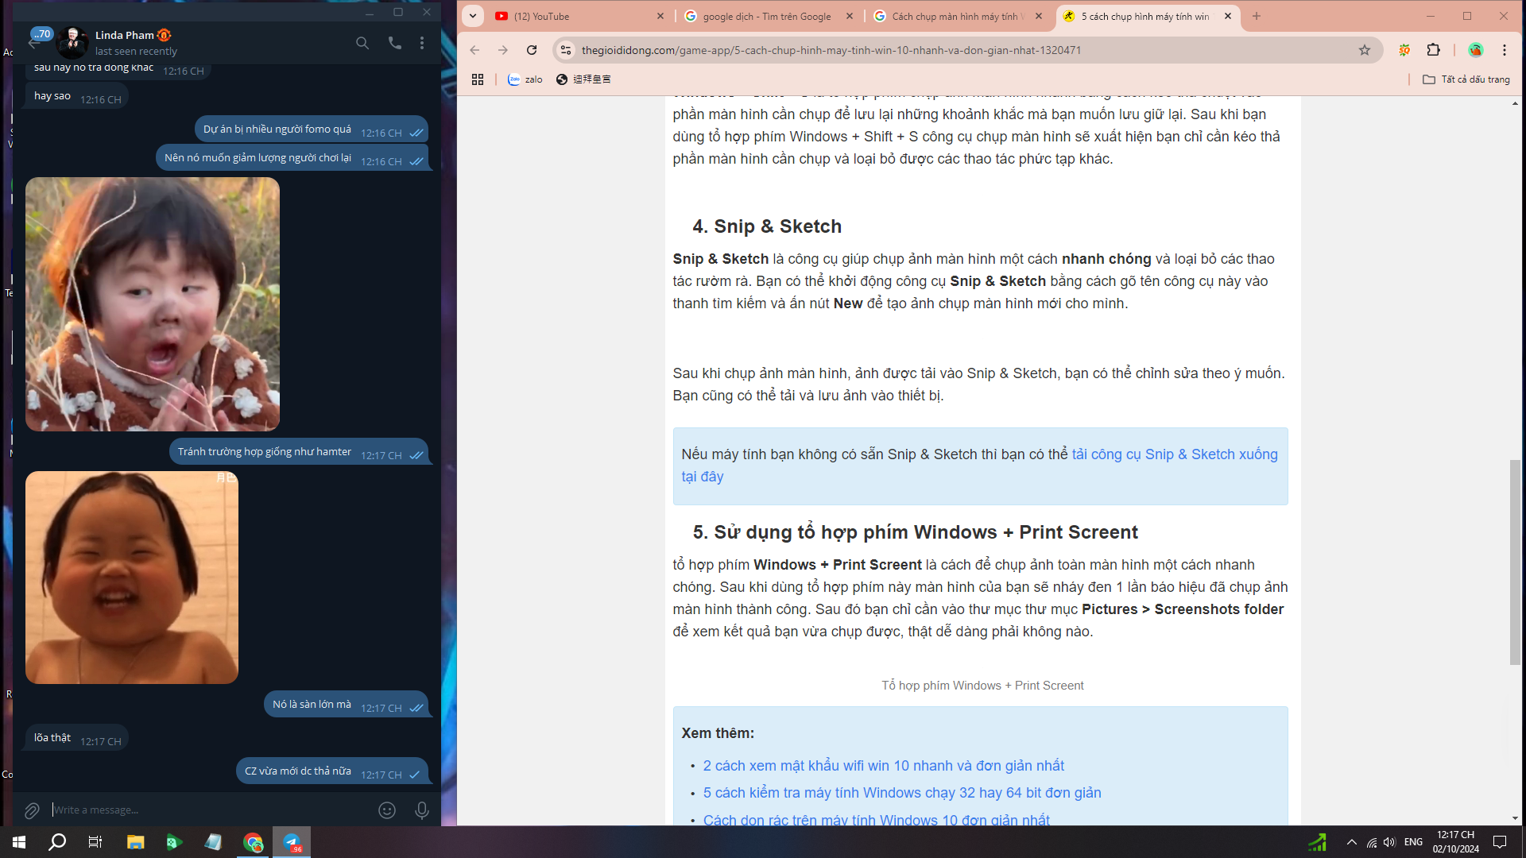1526x858 pixels.
Task: Open Chrome three-dot menu
Action: click(1505, 50)
